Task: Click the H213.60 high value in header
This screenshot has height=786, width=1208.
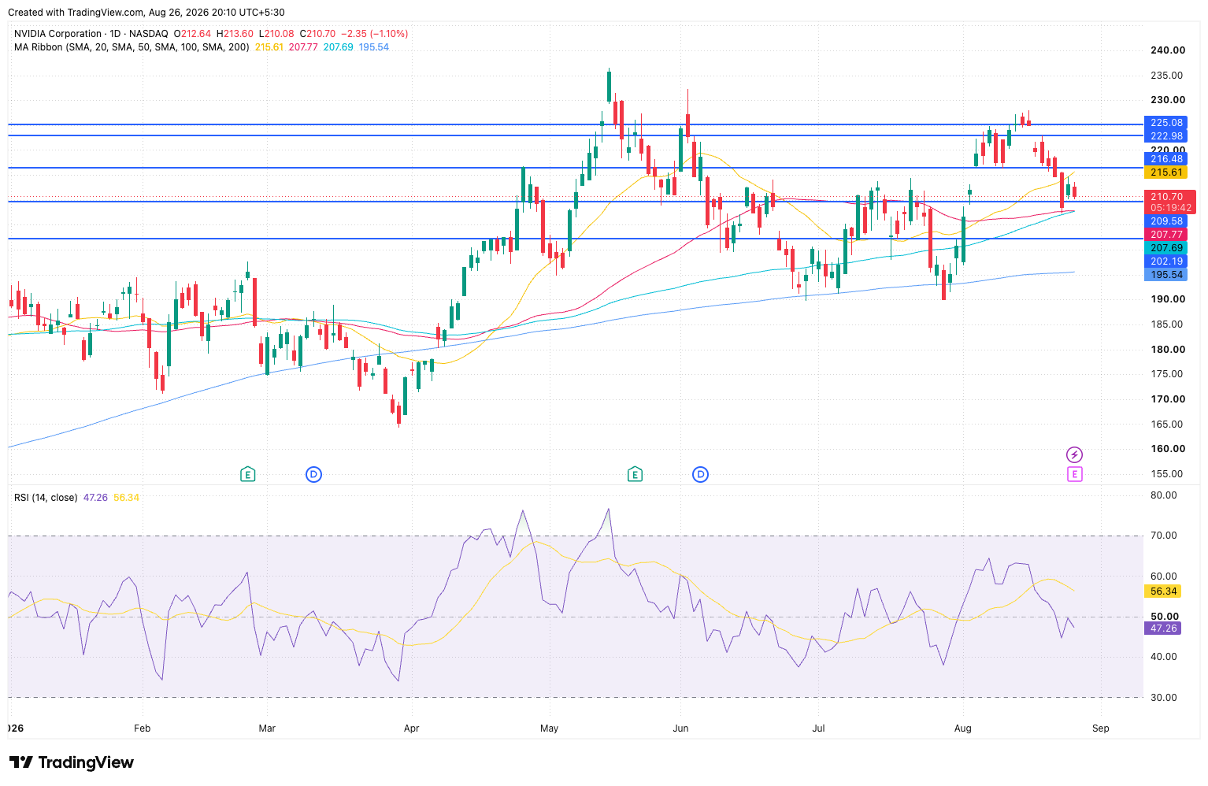Action: point(235,34)
